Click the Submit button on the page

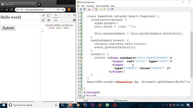(x=8, y=28)
